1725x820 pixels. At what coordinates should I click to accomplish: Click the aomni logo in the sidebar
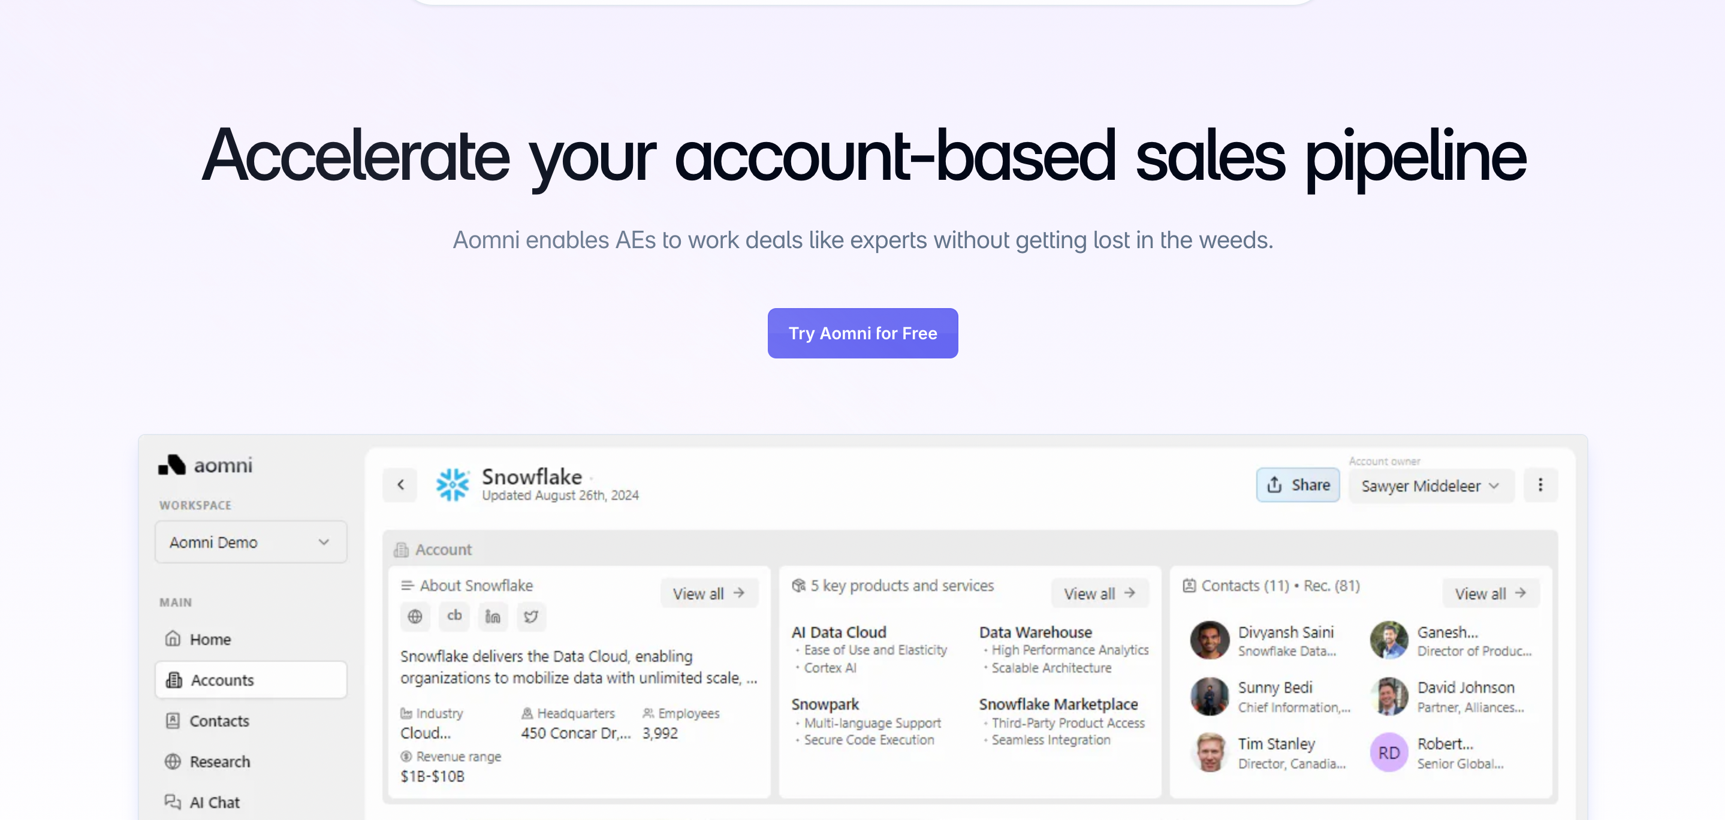(204, 465)
